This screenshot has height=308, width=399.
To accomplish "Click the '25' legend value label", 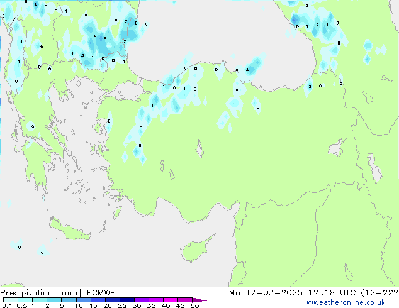I will tap(122, 305).
